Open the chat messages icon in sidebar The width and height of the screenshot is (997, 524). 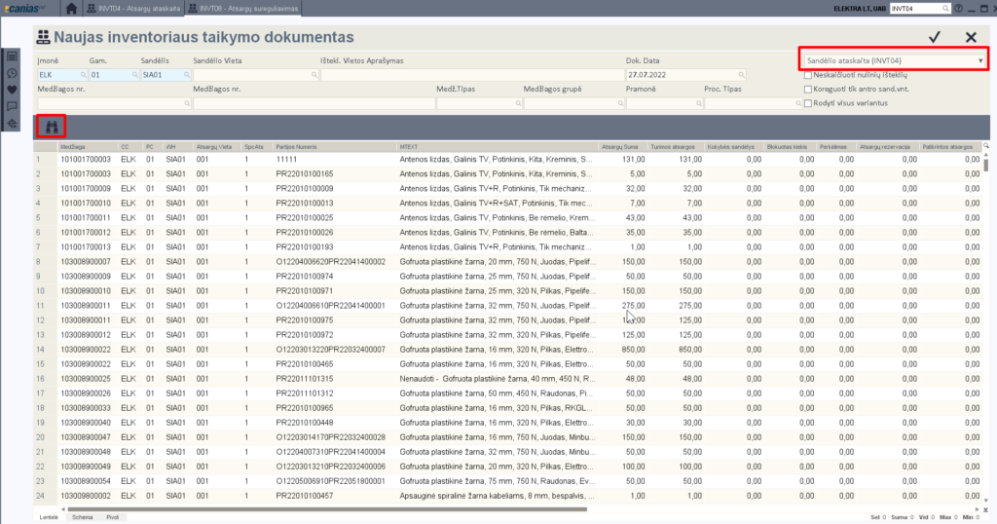(12, 106)
